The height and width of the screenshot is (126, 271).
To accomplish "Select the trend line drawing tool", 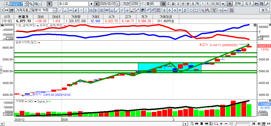I will click(x=60, y=10).
